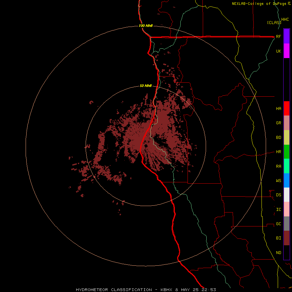Screen dimensions: 292x292
Task: Click the '[CLAS]' units label
Action: pos(274,23)
